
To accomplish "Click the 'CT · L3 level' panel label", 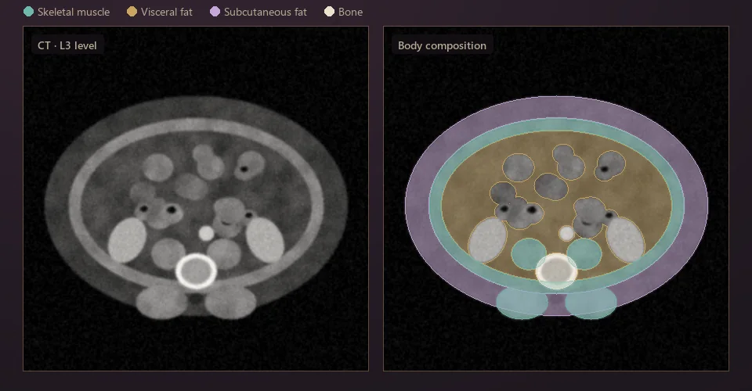I will point(67,45).
